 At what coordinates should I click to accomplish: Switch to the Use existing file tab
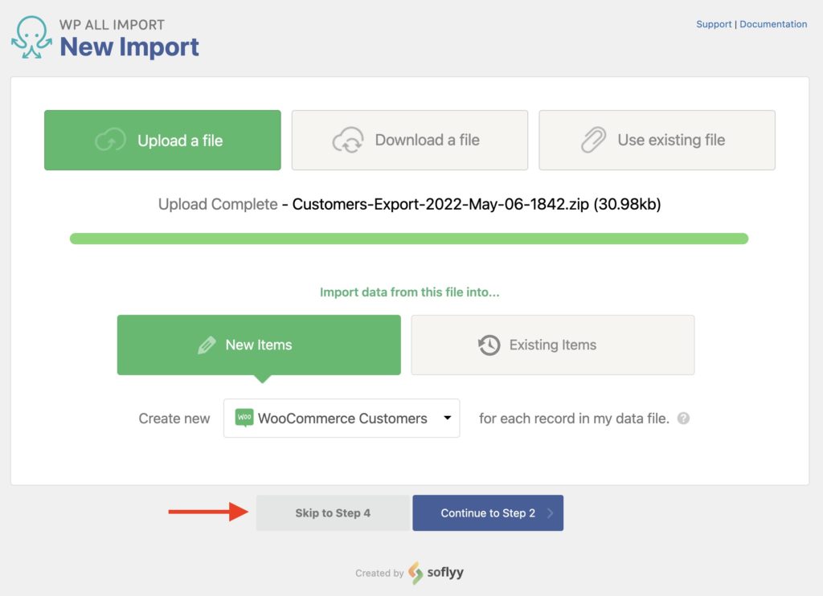pyautogui.click(x=657, y=140)
